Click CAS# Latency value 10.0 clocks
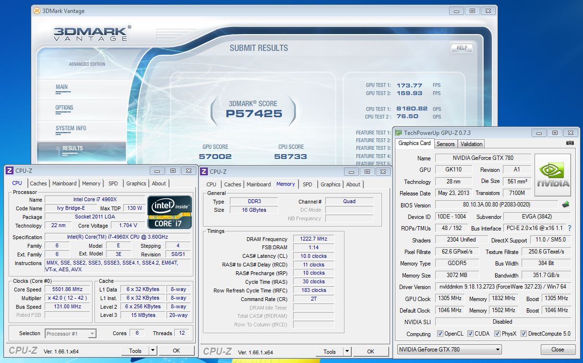 313,256
